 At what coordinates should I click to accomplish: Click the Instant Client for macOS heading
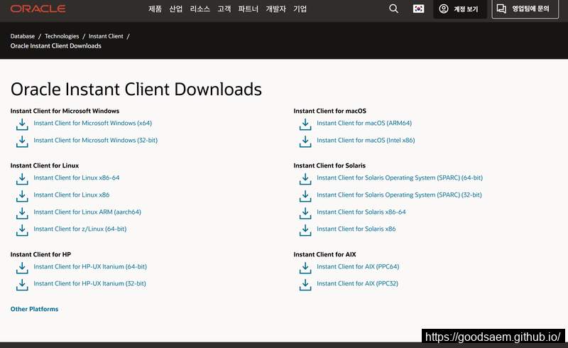click(x=329, y=111)
